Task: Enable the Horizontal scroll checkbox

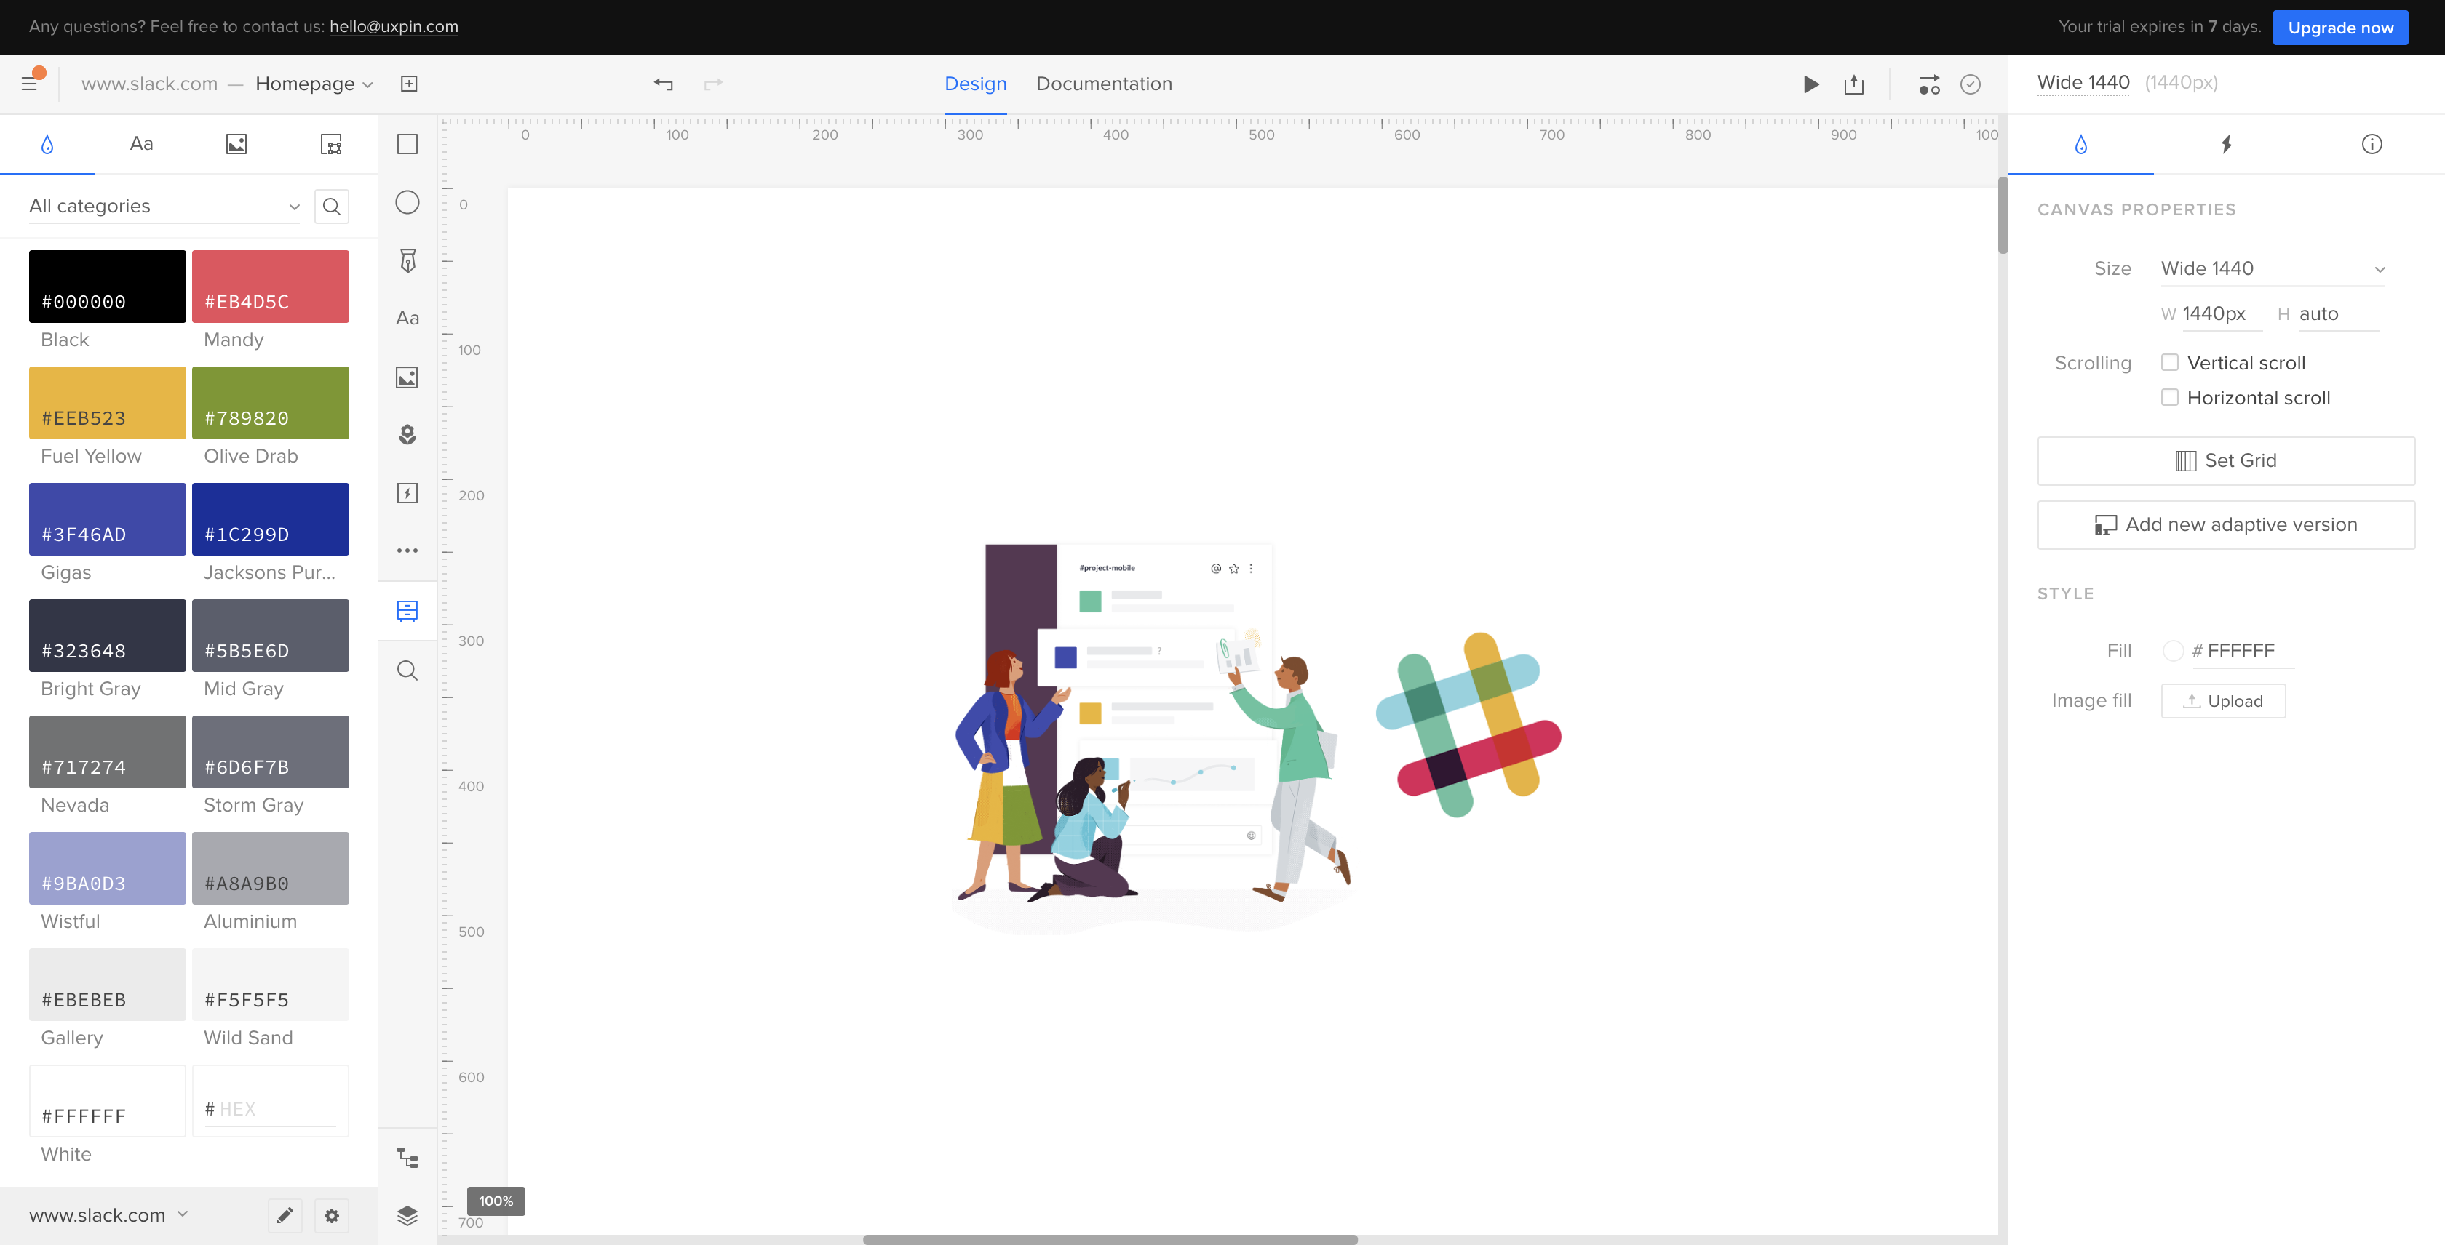Action: pyautogui.click(x=2170, y=397)
